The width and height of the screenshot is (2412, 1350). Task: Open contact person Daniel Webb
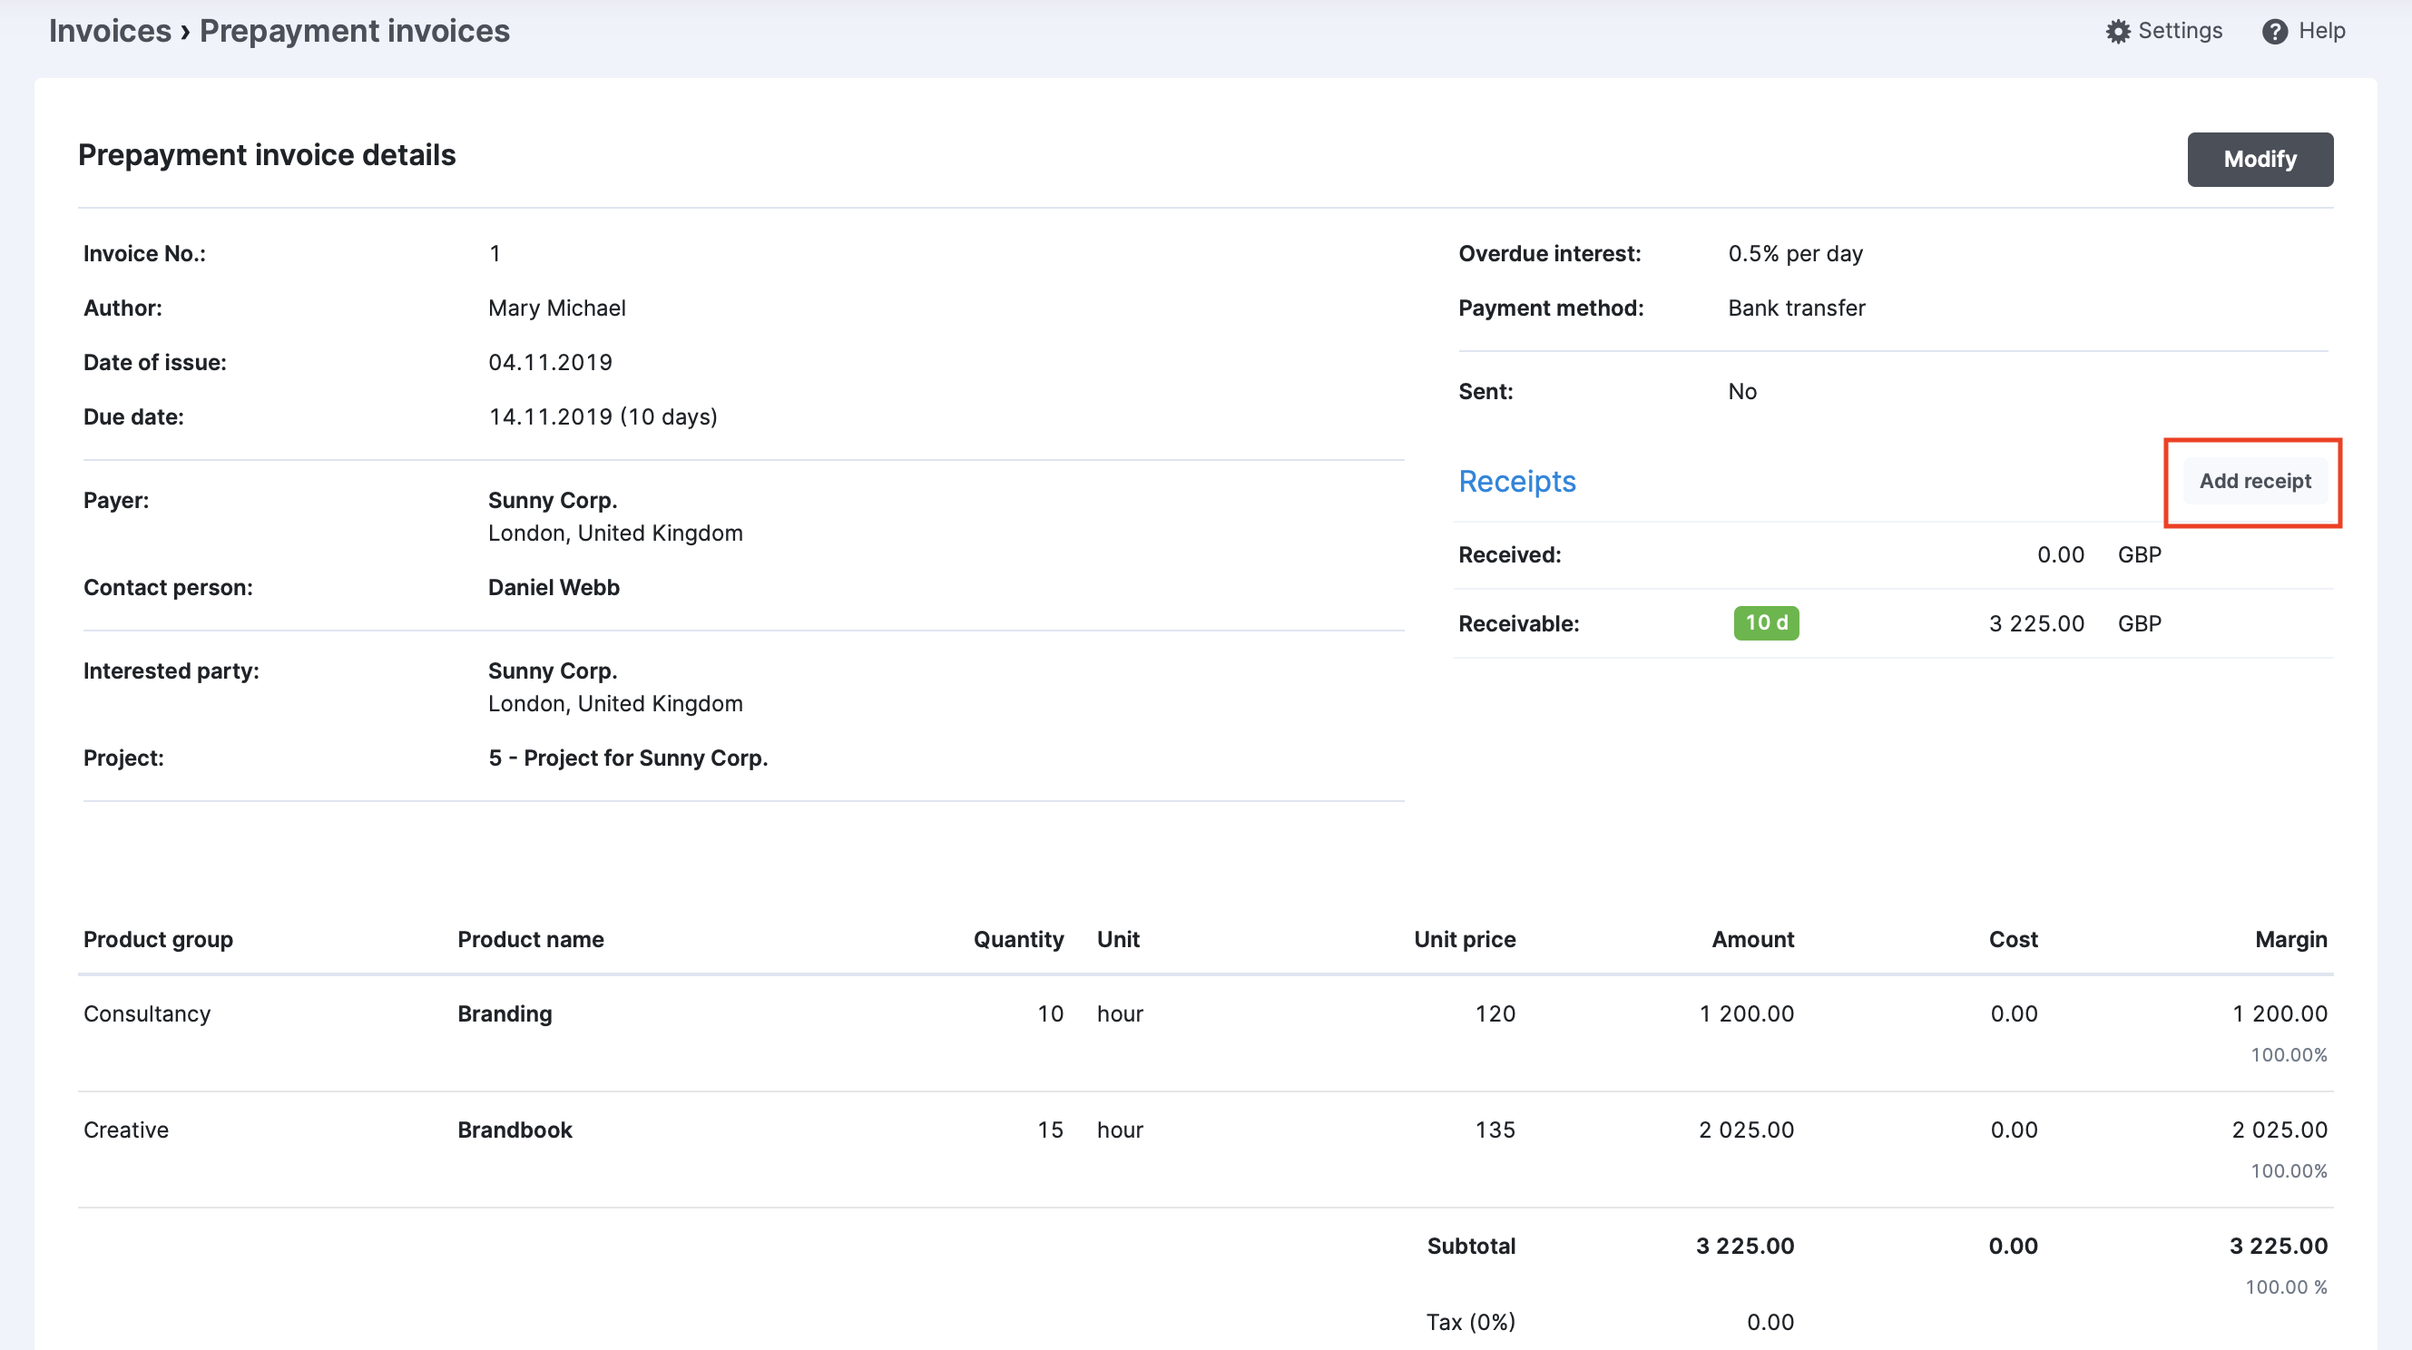[554, 588]
